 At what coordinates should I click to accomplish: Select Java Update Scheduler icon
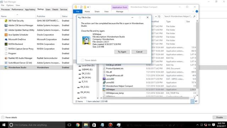point(6,35)
